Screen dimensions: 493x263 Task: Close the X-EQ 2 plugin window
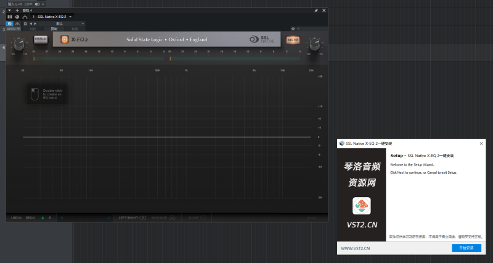click(x=324, y=10)
